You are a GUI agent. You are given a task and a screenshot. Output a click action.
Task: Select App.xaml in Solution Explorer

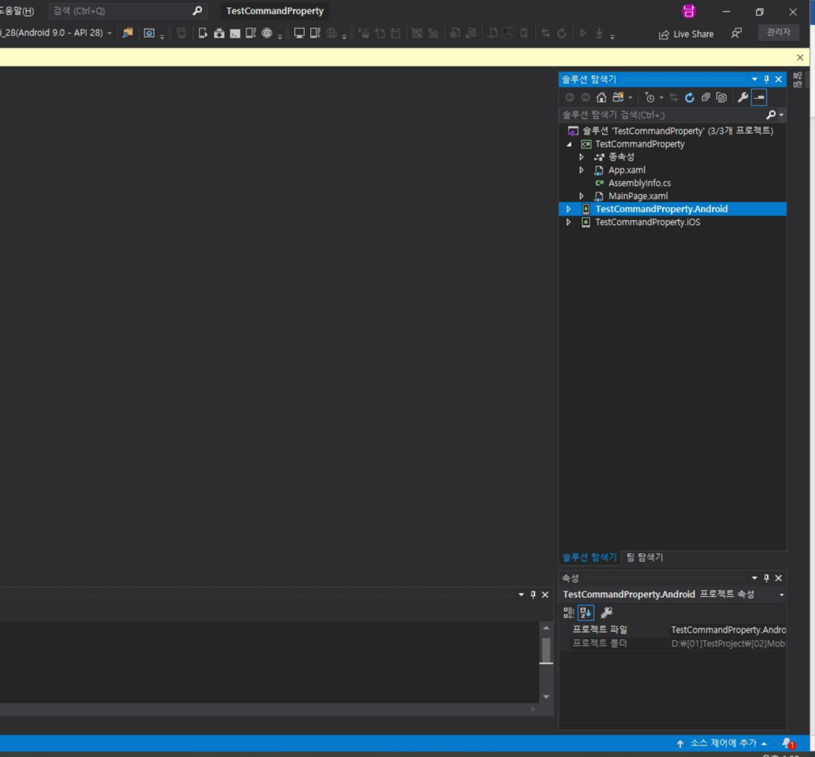627,170
